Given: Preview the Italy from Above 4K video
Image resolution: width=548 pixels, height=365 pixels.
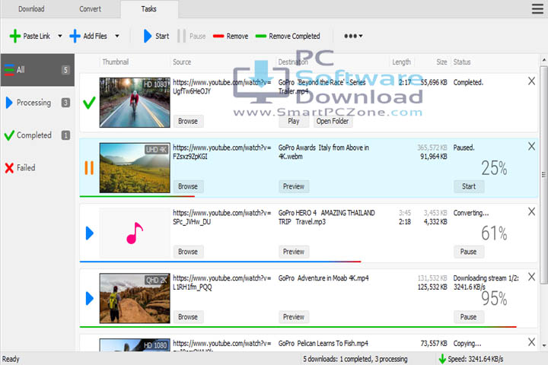Looking at the screenshot, I should pyautogui.click(x=294, y=186).
